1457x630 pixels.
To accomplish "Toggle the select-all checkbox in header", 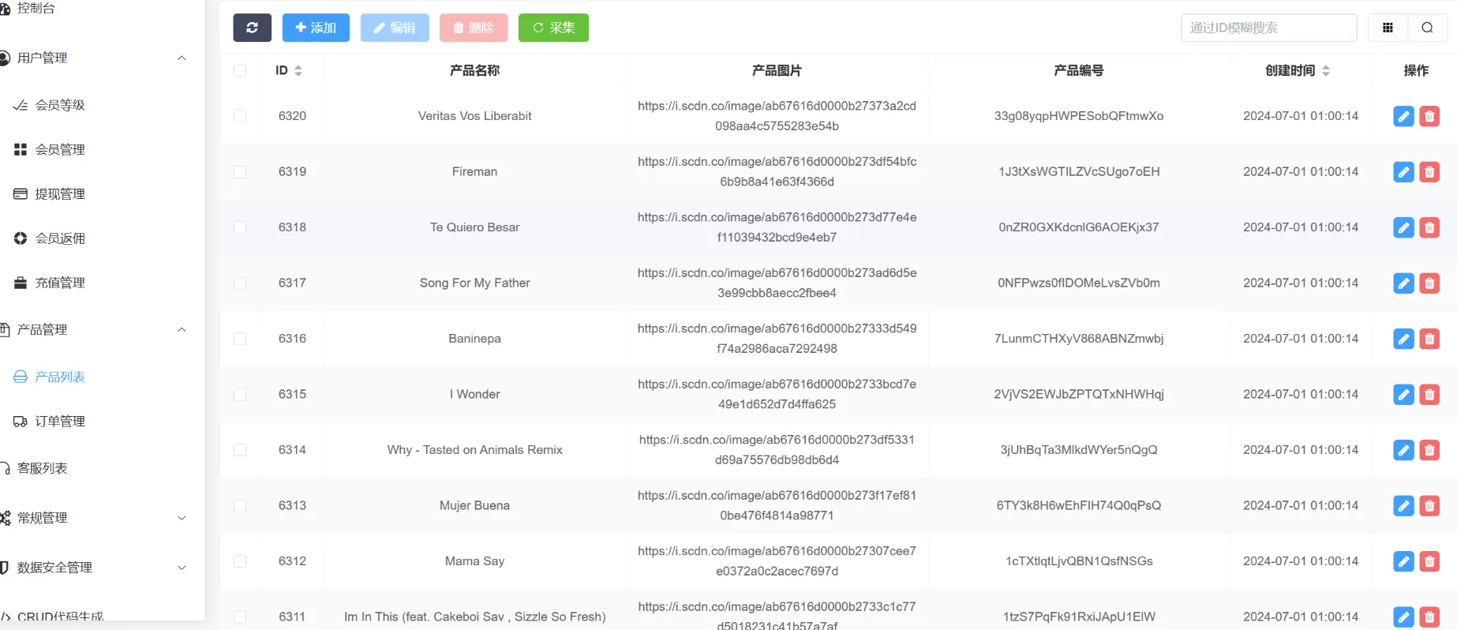I will click(x=240, y=71).
